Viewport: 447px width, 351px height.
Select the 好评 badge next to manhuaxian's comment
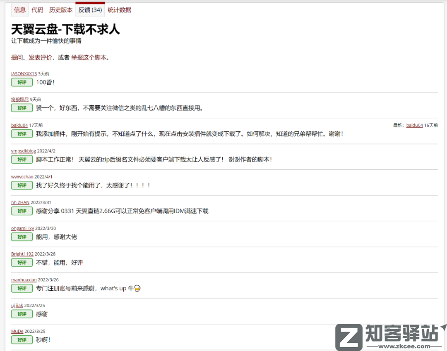coord(22,288)
